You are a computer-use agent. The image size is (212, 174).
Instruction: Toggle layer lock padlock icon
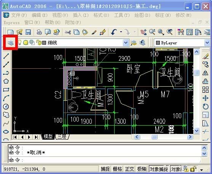coord(39,43)
